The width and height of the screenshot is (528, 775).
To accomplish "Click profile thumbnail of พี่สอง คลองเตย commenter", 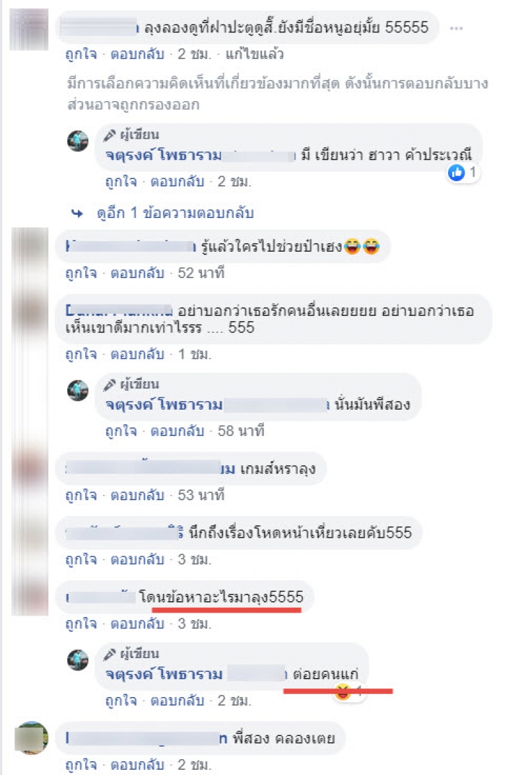I will click(x=32, y=738).
